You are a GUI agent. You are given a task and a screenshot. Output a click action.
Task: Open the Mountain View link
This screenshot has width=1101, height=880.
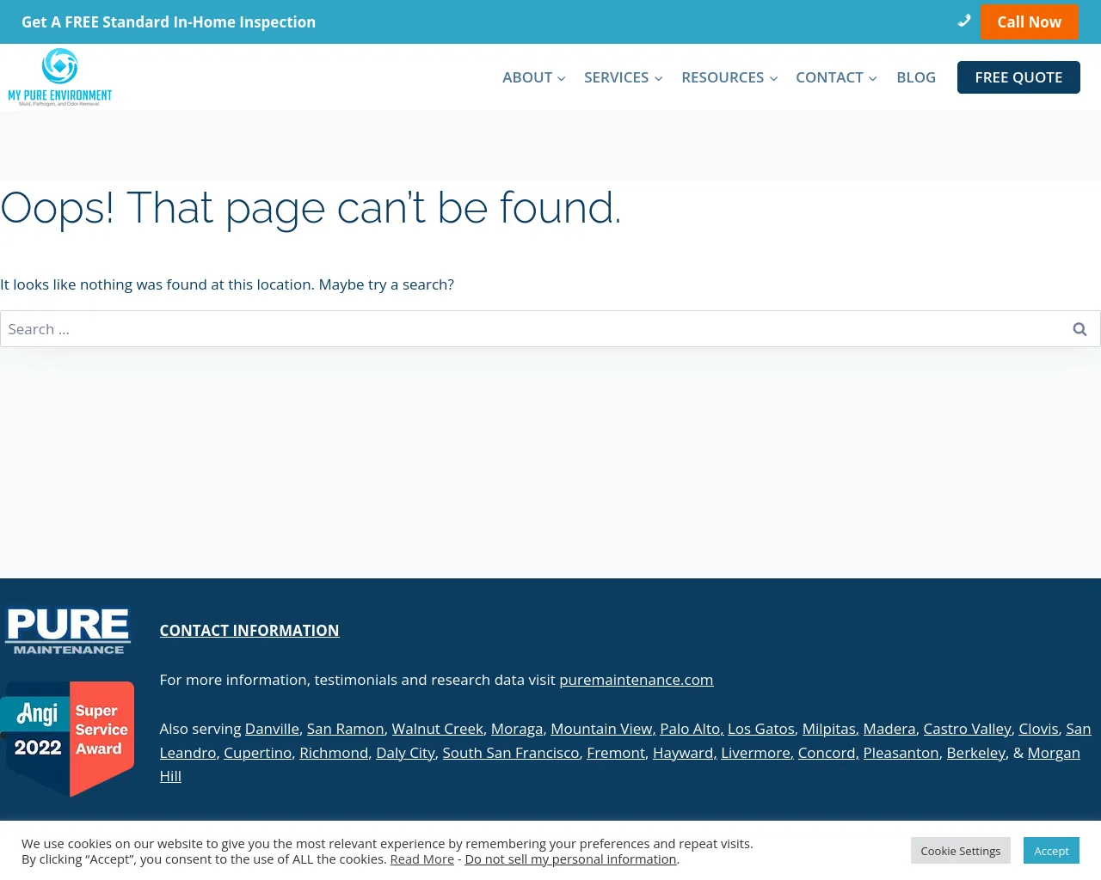(x=601, y=729)
